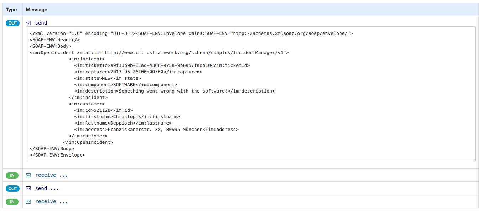The height and width of the screenshot is (211, 482).
Task: Click the im:description line in the XML payload
Action: (175, 91)
